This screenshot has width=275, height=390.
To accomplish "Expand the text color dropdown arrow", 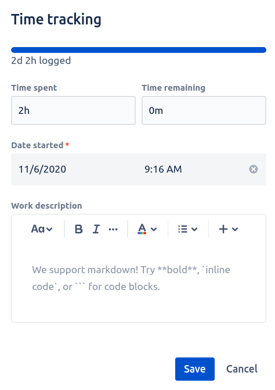I will pyautogui.click(x=154, y=230).
